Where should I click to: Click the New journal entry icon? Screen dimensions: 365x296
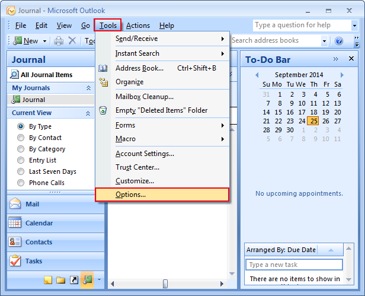pyautogui.click(x=17, y=41)
